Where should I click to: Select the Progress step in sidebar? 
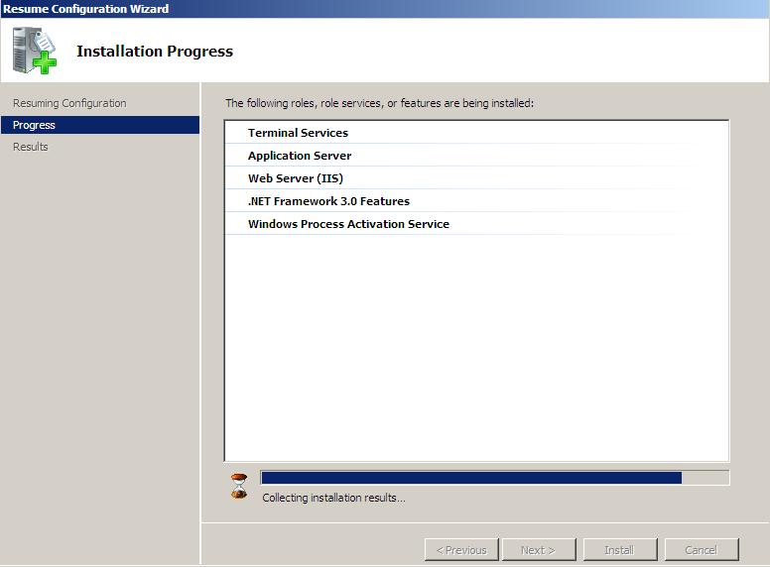tap(100, 125)
